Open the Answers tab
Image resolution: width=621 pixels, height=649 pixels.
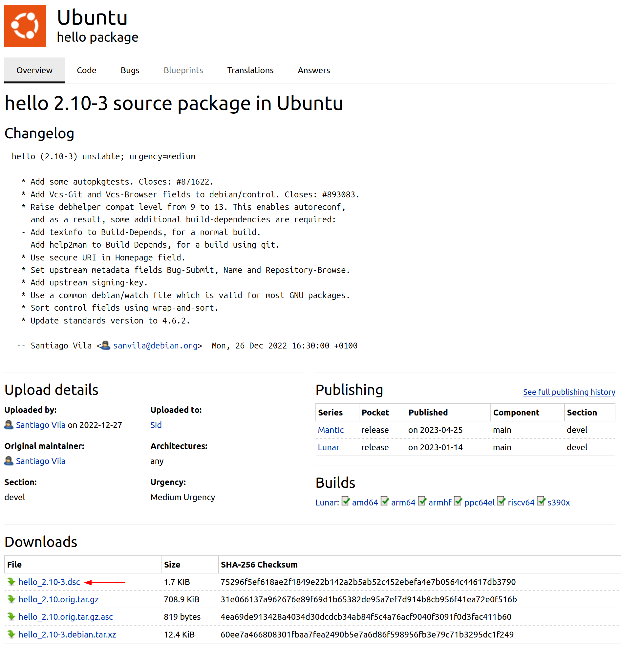(x=314, y=70)
